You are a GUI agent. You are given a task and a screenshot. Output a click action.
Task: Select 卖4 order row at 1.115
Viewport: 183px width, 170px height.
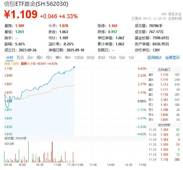click(x=164, y=80)
